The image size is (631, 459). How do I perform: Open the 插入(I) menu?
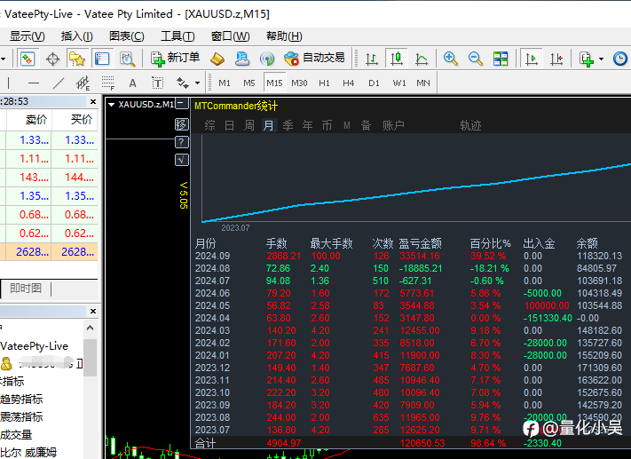pos(77,36)
